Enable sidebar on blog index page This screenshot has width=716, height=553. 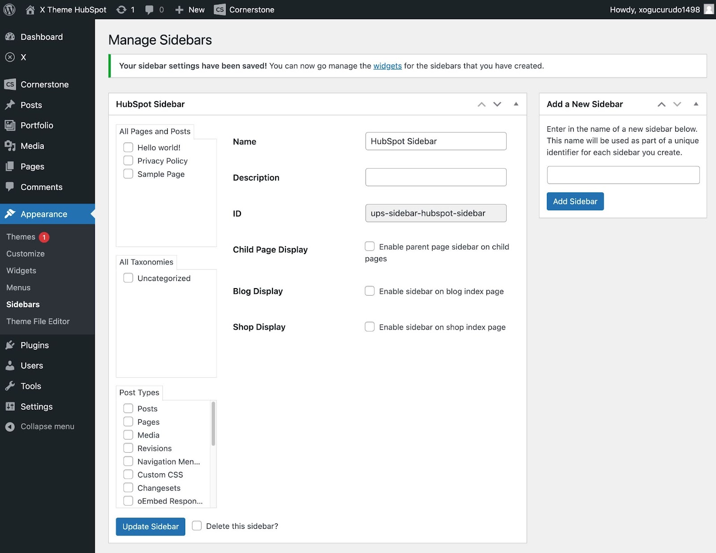pyautogui.click(x=370, y=291)
